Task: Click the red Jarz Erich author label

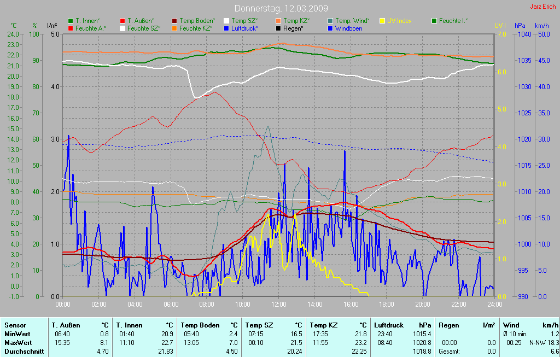Action: (x=542, y=7)
